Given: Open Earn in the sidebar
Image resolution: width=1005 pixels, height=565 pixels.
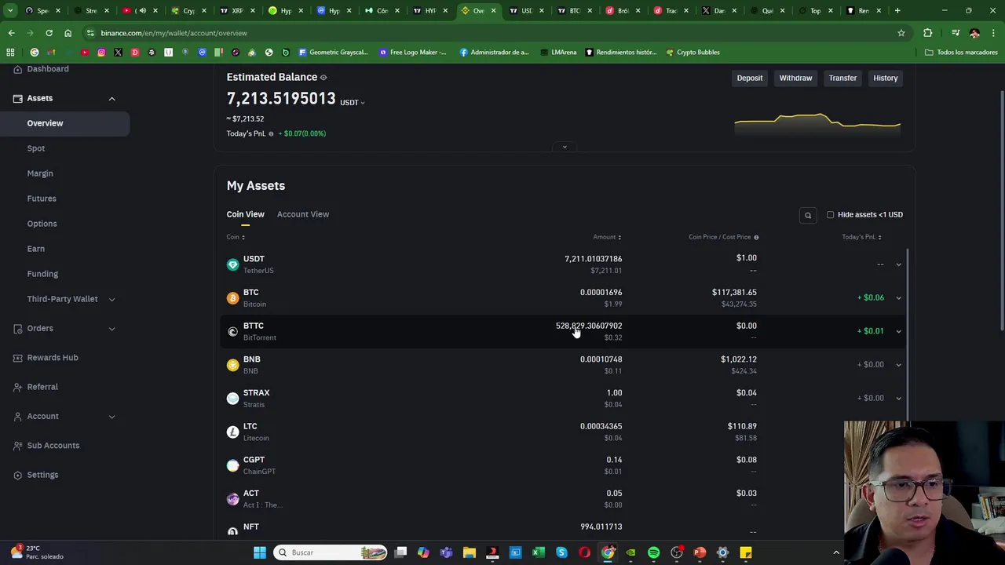Looking at the screenshot, I should point(36,249).
